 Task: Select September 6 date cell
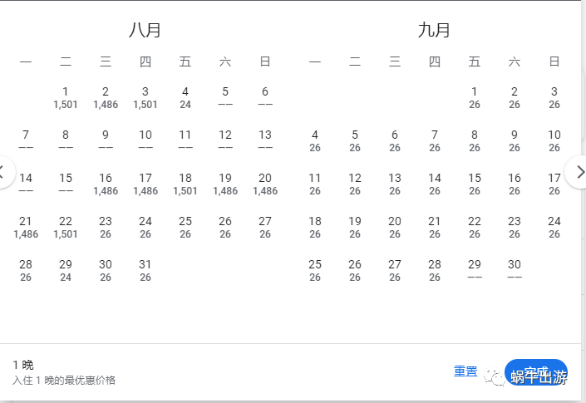click(395, 140)
